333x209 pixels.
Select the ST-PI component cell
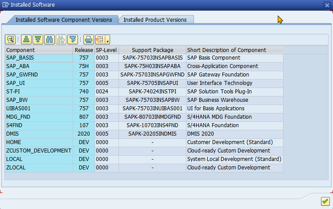tap(39, 92)
